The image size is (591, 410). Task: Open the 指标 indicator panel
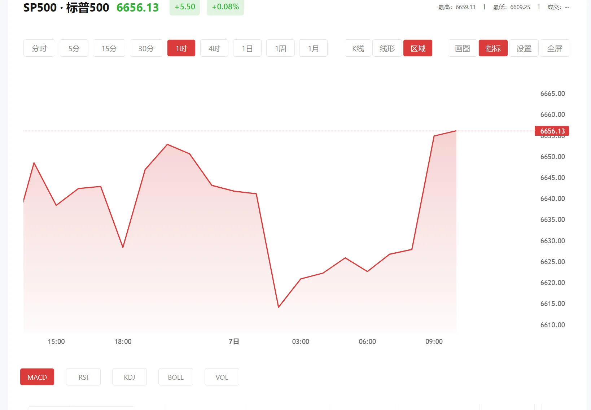(493, 48)
